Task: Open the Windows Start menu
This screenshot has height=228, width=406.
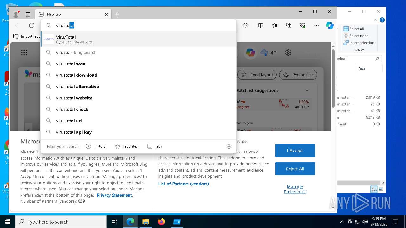Action: pos(8,222)
